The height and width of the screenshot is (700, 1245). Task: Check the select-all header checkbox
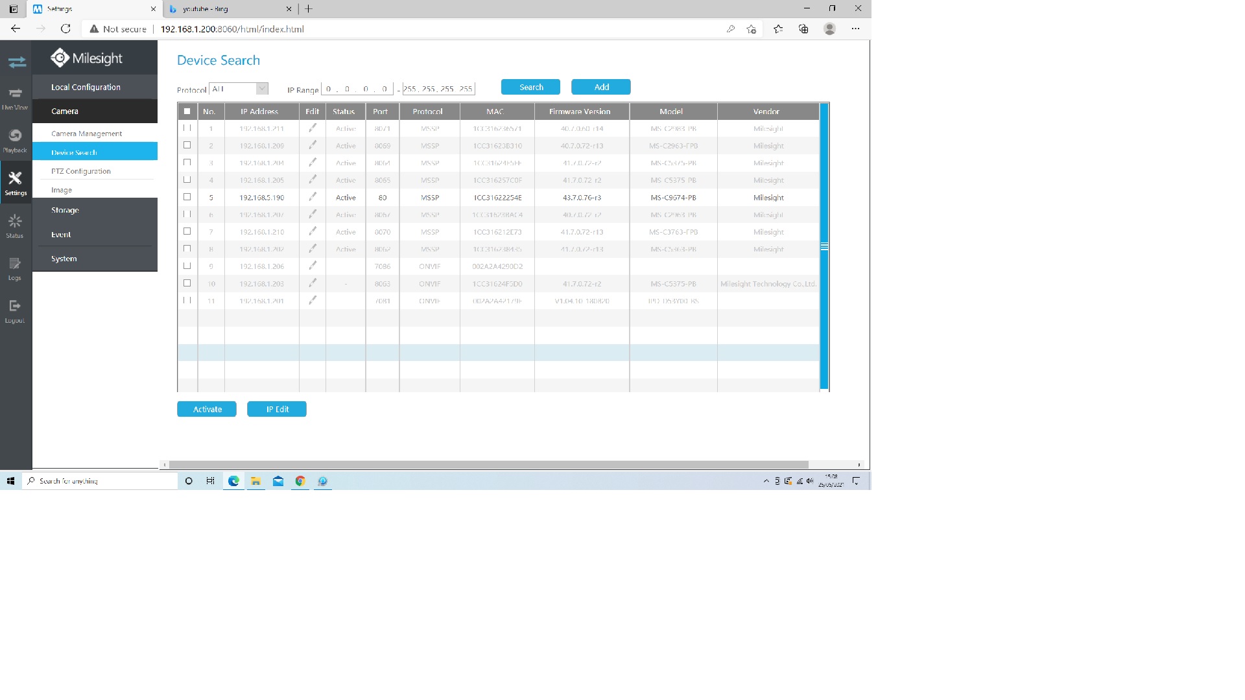click(x=187, y=111)
